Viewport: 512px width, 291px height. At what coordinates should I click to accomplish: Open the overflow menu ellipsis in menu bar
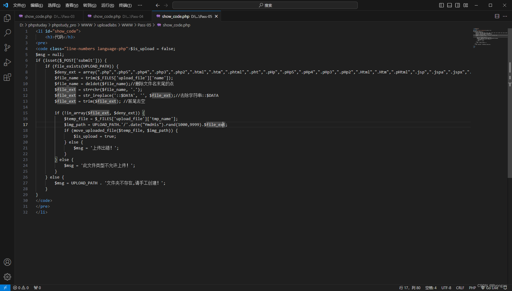[140, 5]
